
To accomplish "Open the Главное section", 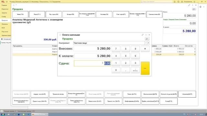I will 4,5.
